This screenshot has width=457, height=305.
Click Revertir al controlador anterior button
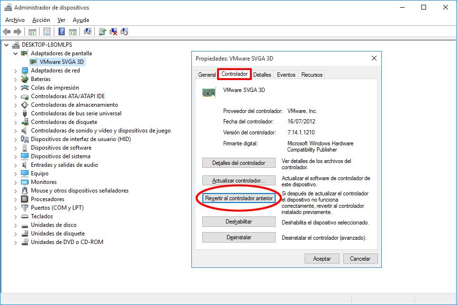(238, 198)
